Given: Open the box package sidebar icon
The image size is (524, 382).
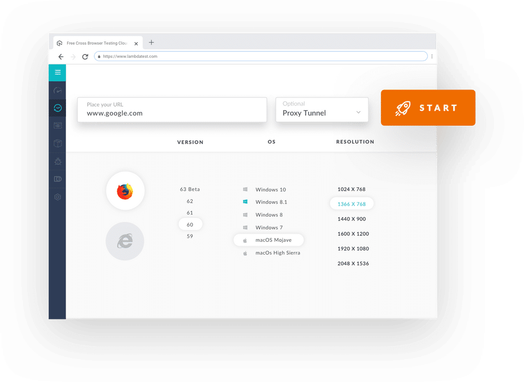Looking at the screenshot, I should [x=57, y=144].
